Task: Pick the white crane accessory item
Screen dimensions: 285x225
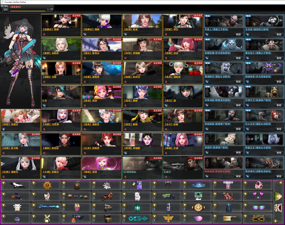Action: (x=18, y=185)
